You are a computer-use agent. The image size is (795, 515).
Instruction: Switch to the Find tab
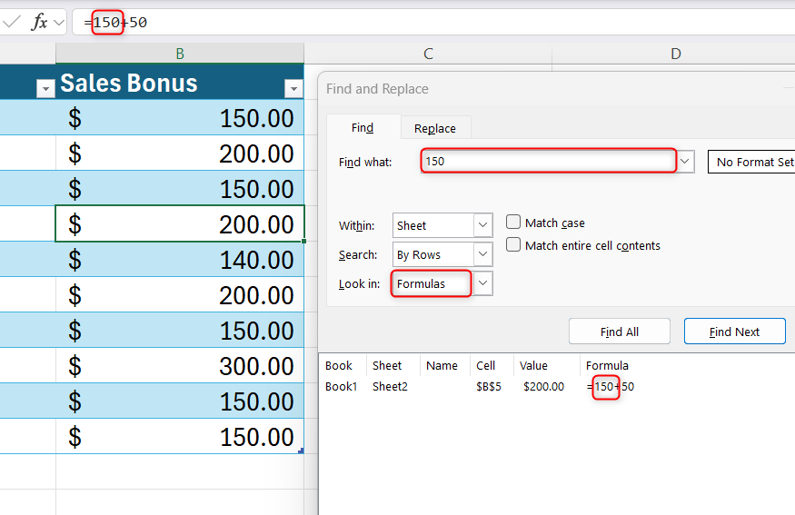coord(363,128)
